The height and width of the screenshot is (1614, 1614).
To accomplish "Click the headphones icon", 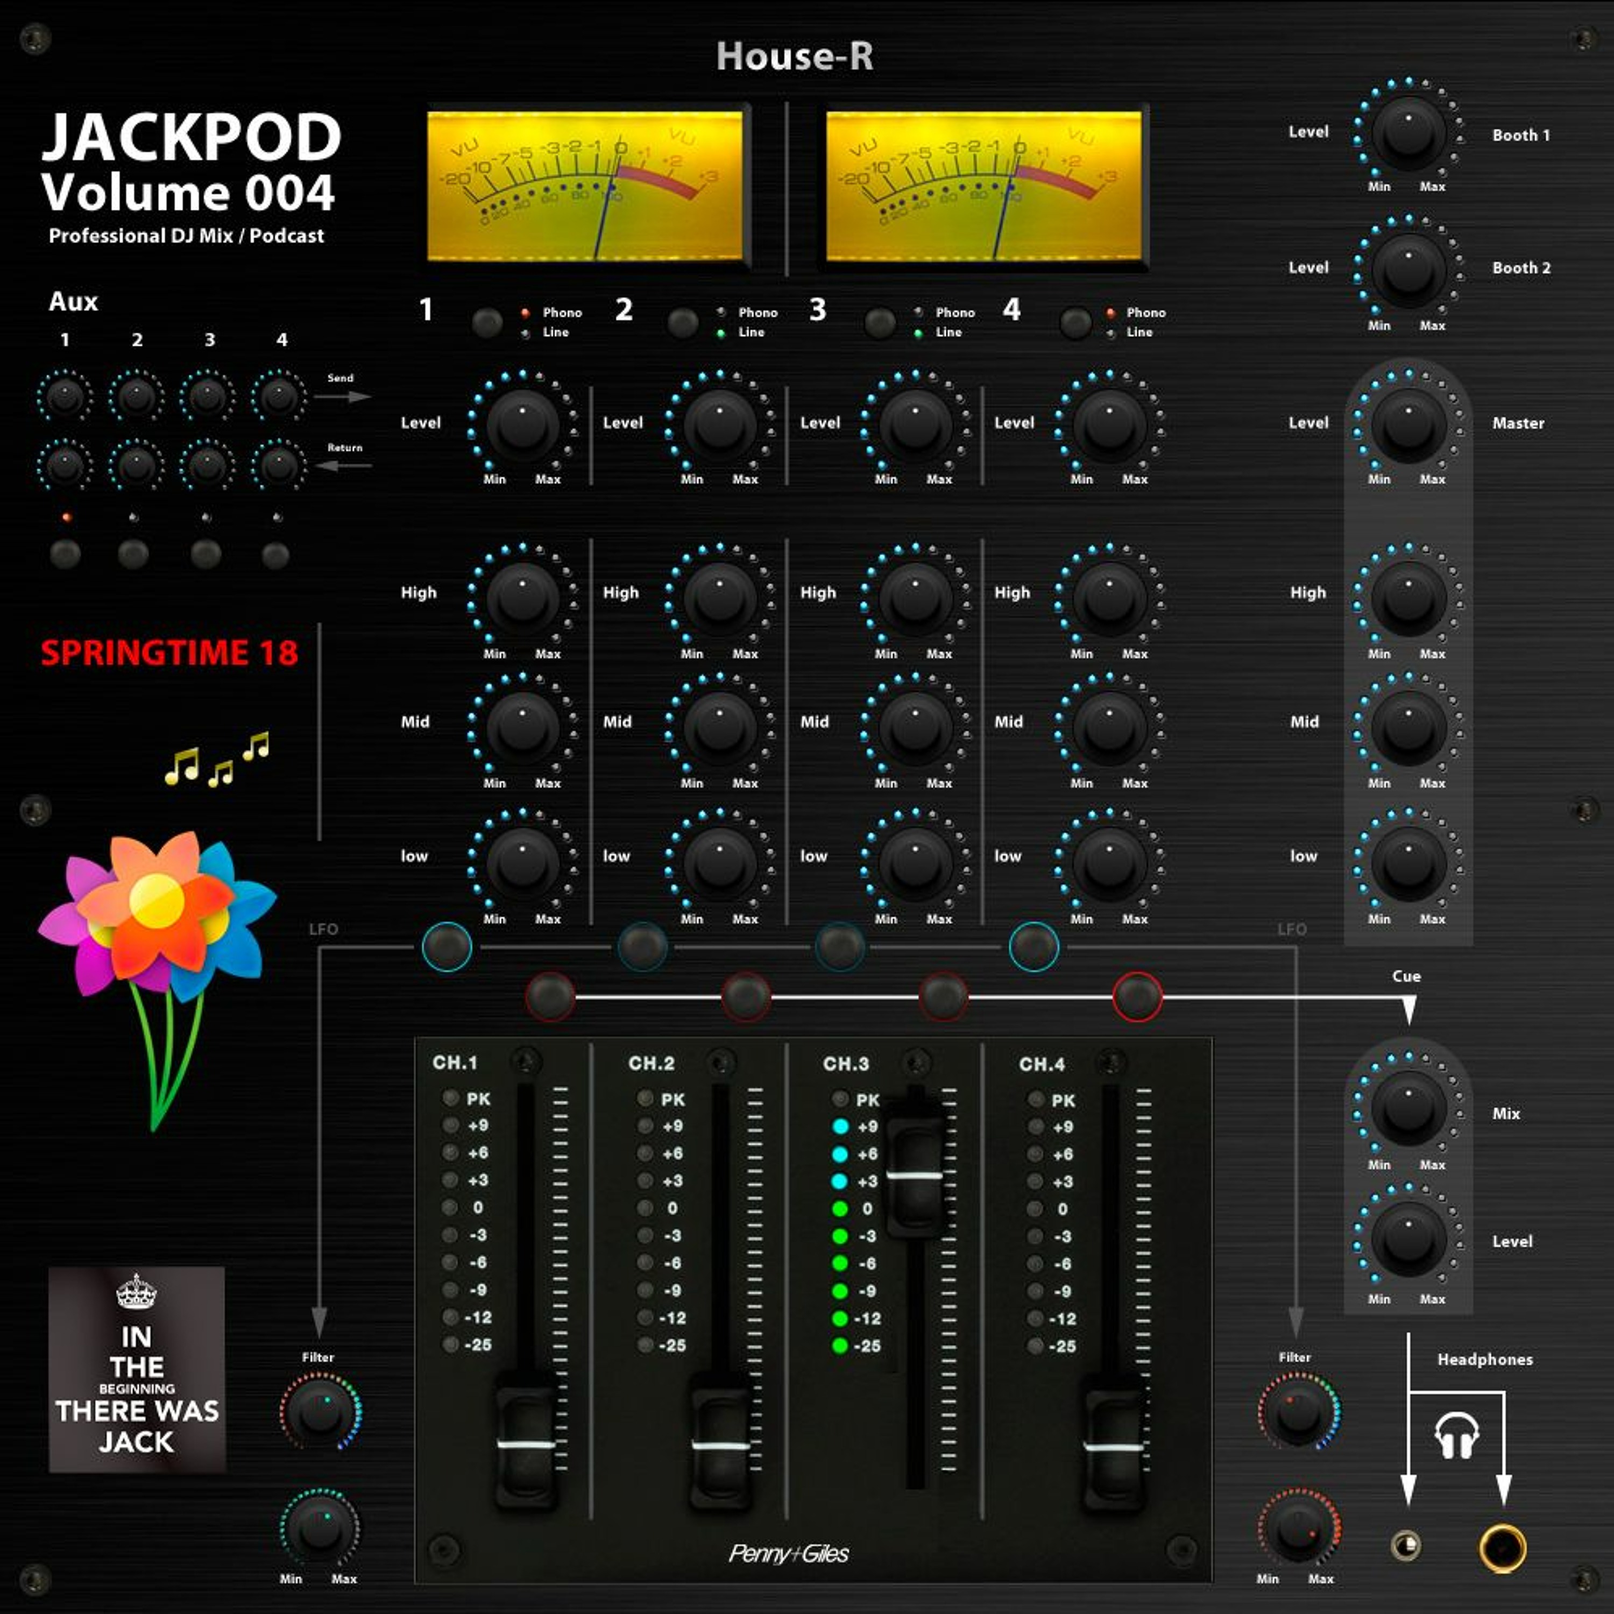I will click(x=1456, y=1436).
